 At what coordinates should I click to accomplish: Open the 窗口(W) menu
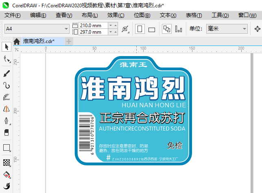pyautogui.click(x=247, y=15)
